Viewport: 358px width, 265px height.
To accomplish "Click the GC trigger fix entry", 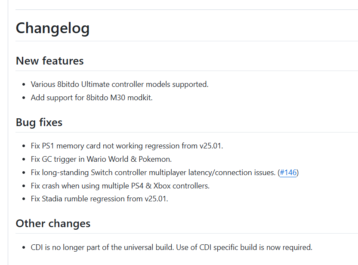I will tap(101, 159).
